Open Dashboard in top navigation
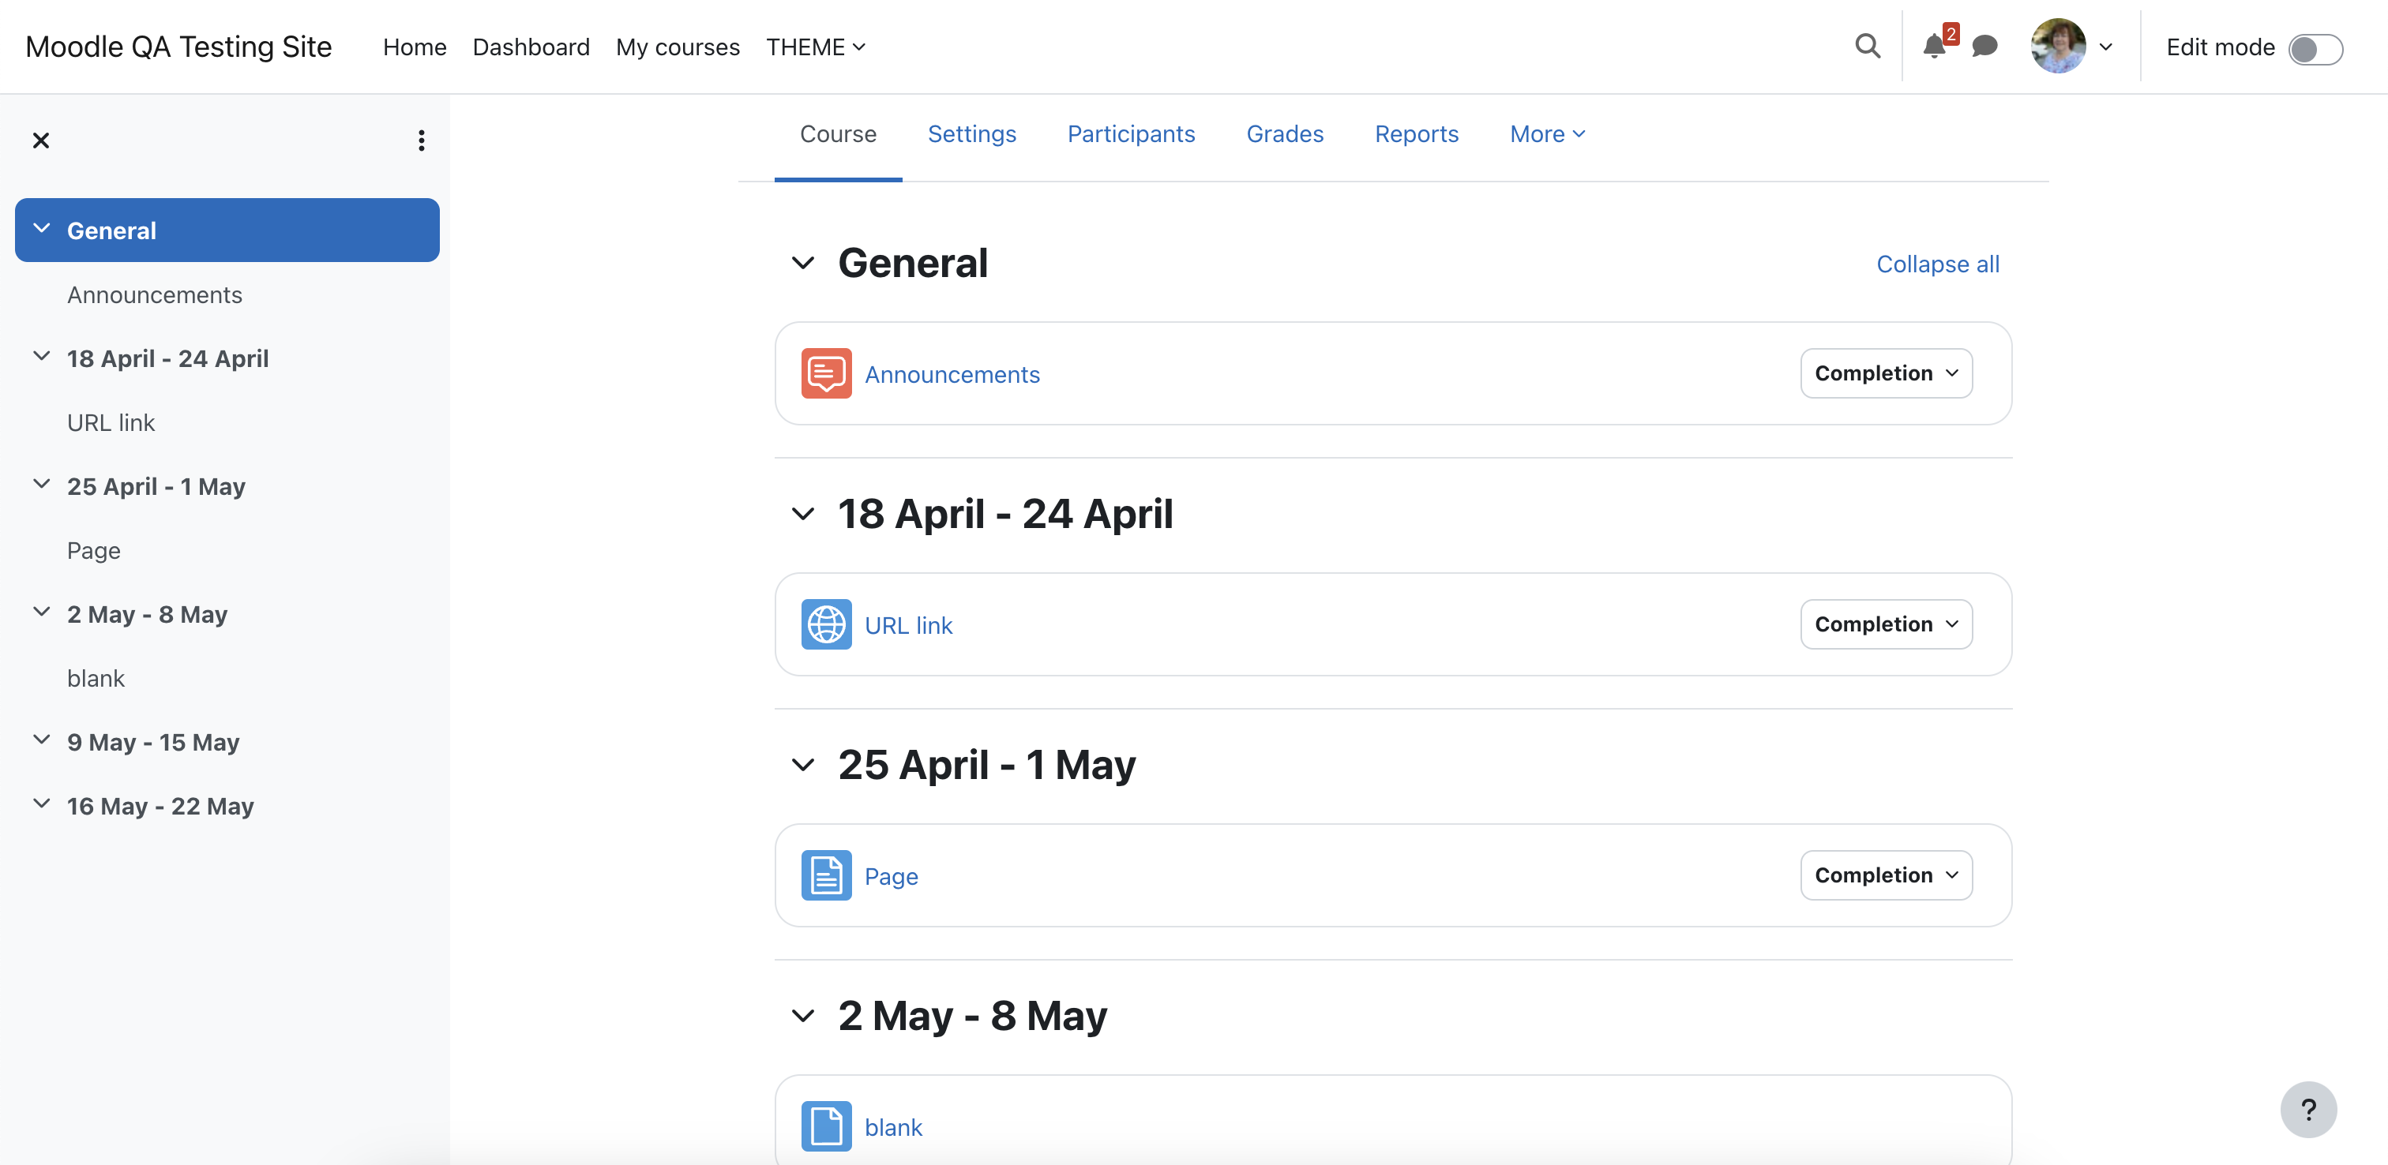Viewport: 2388px width, 1165px height. (531, 47)
